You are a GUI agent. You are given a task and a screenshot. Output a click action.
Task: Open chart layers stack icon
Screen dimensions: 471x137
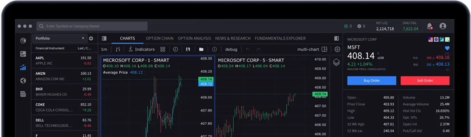tap(336, 62)
